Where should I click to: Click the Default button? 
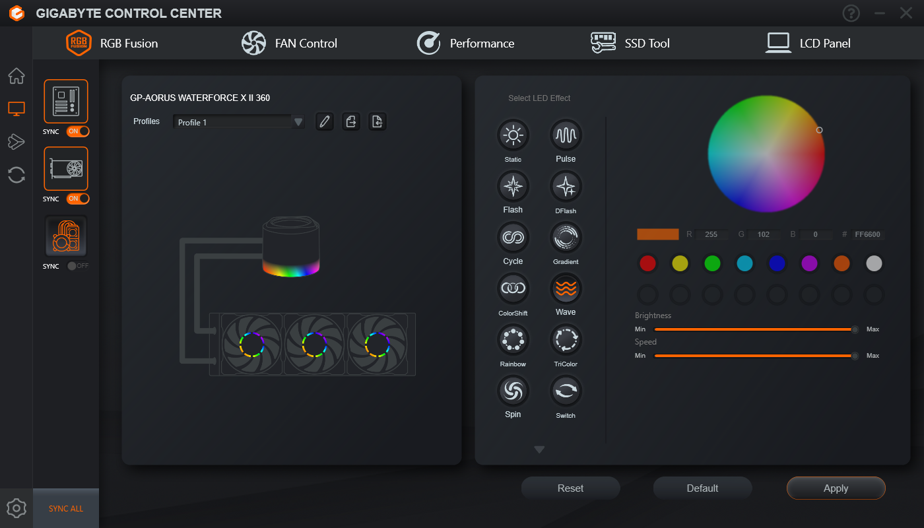[x=702, y=488]
